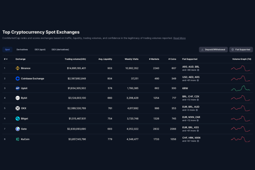Viewport: 255px width, 170px height.
Task: Click globe icon in Fiat Supported button
Action: click(x=233, y=50)
